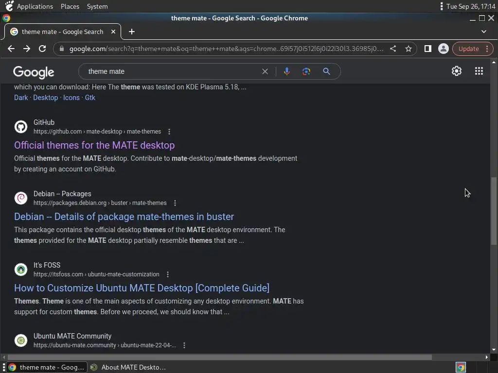Screen dimensions: 498x373
Task: Open Google quick settings gear
Action: pos(456,71)
